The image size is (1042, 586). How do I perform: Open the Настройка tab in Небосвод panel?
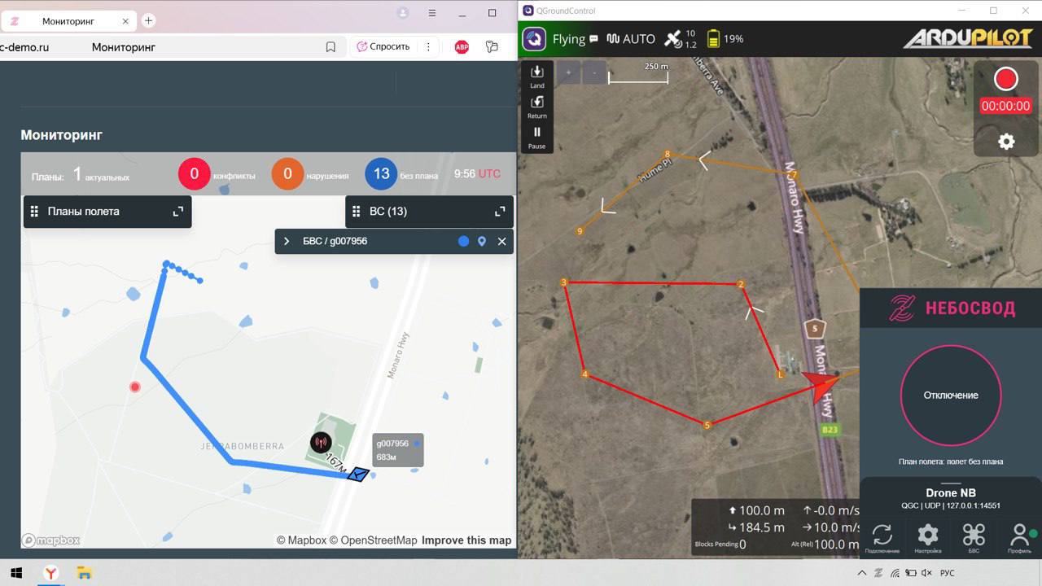pyautogui.click(x=928, y=538)
